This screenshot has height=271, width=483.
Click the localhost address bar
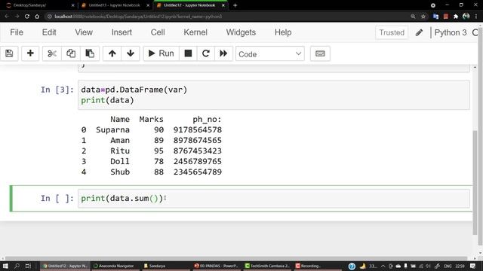[x=228, y=17]
